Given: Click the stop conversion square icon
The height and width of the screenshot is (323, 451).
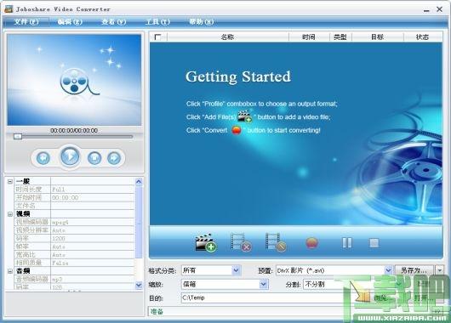Looking at the screenshot, I should pyautogui.click(x=374, y=243).
